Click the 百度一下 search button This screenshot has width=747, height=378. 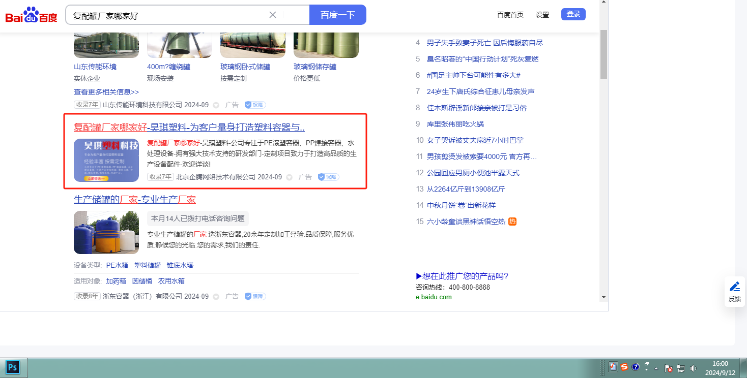click(x=338, y=15)
